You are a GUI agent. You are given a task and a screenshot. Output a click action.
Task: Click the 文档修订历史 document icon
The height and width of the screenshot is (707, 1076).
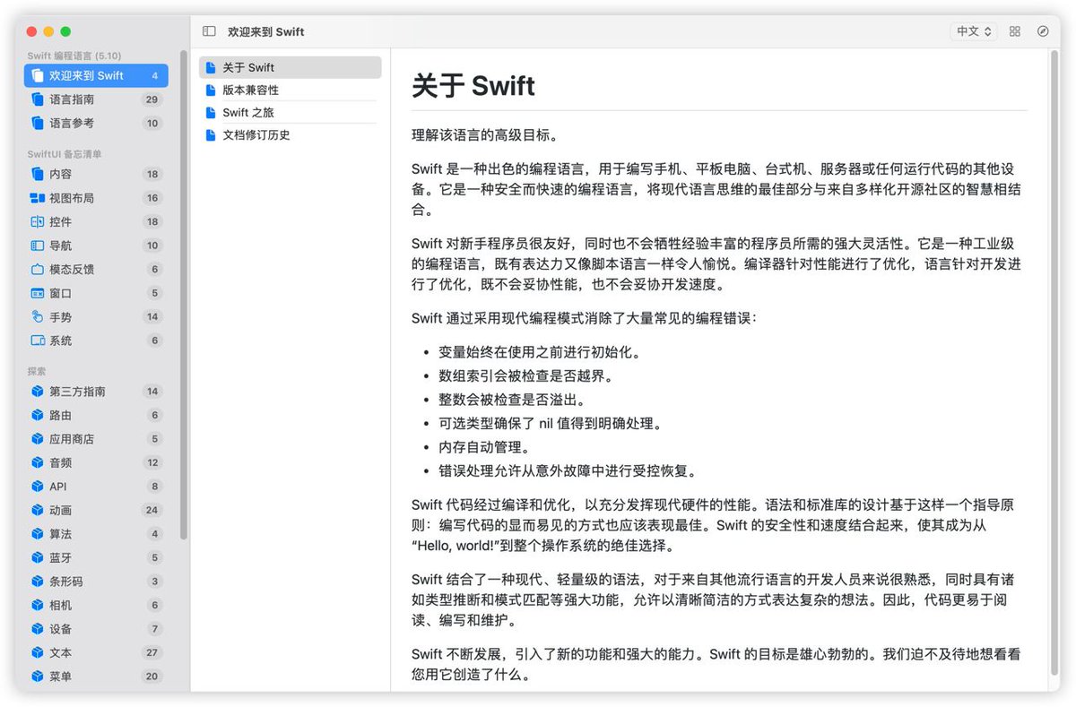pyautogui.click(x=211, y=135)
